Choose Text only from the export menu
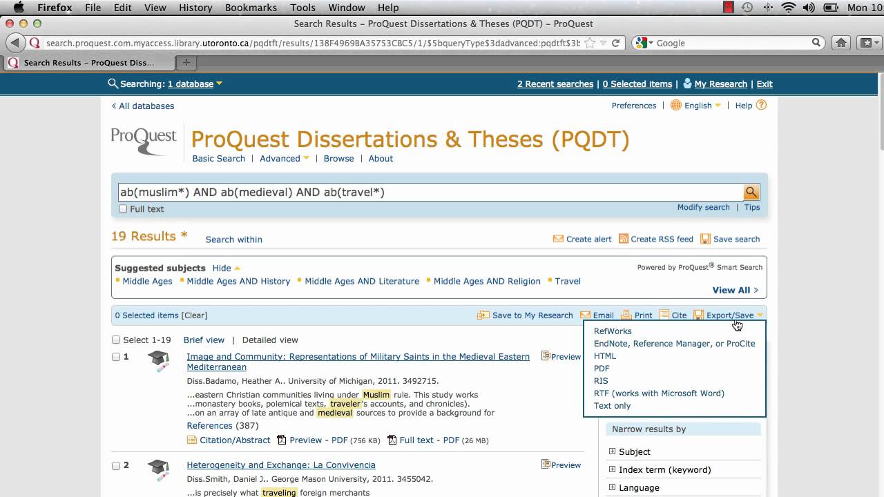This screenshot has width=884, height=497. pos(612,405)
